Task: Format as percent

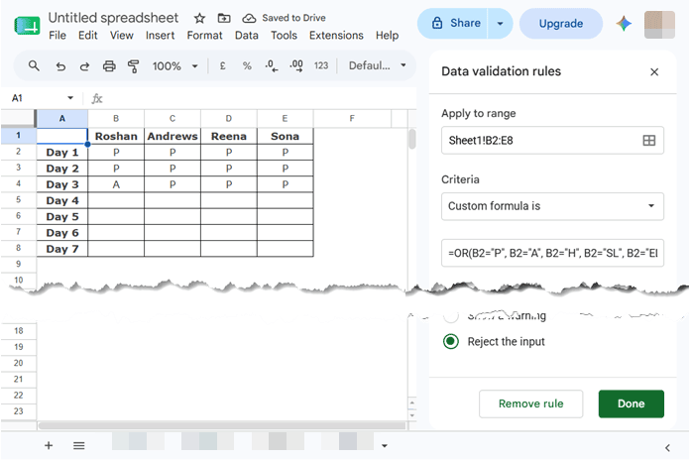Action: point(247,66)
